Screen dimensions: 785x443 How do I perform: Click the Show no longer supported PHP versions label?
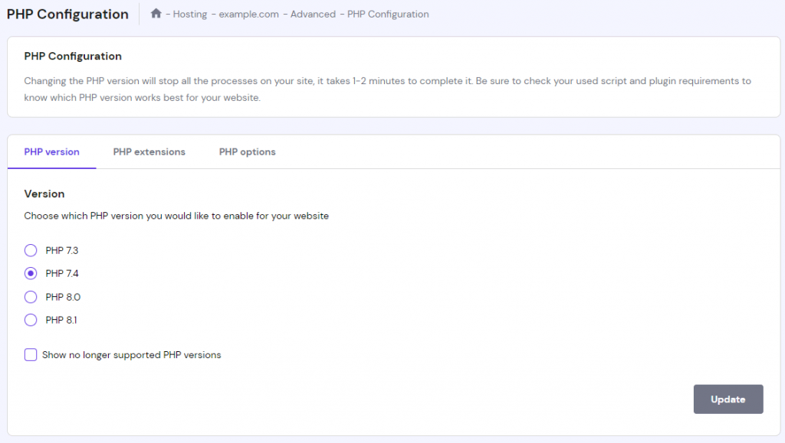pyautogui.click(x=132, y=355)
